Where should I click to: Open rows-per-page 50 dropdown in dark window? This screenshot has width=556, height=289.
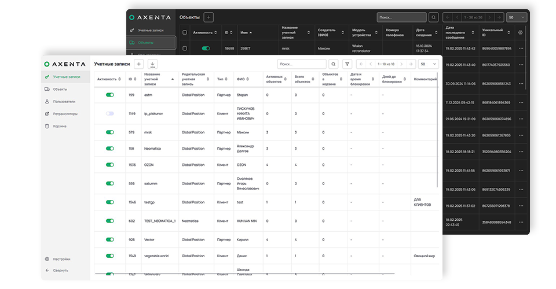(517, 17)
